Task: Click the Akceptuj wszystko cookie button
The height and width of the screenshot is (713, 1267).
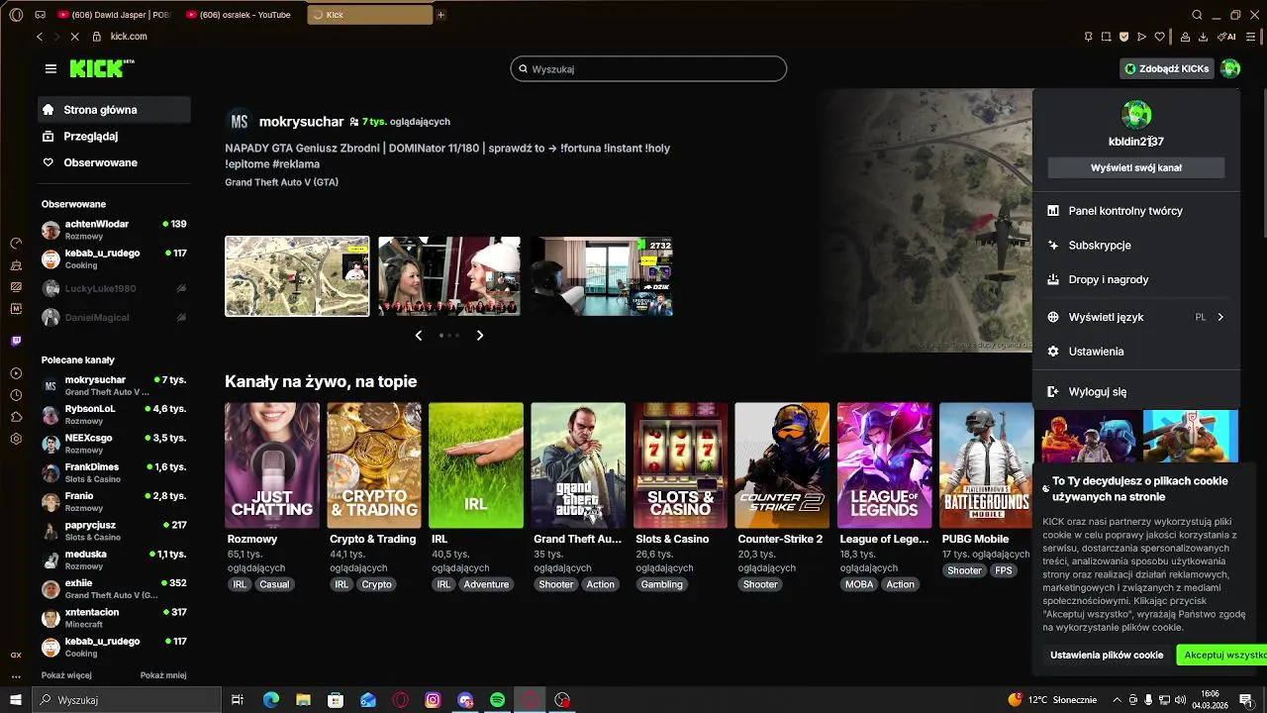Action: click(x=1221, y=656)
